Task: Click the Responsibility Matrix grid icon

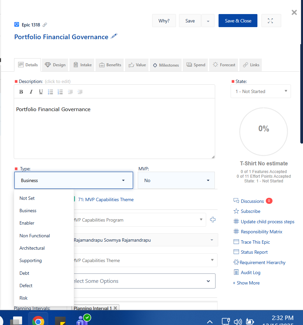Action: (236, 231)
